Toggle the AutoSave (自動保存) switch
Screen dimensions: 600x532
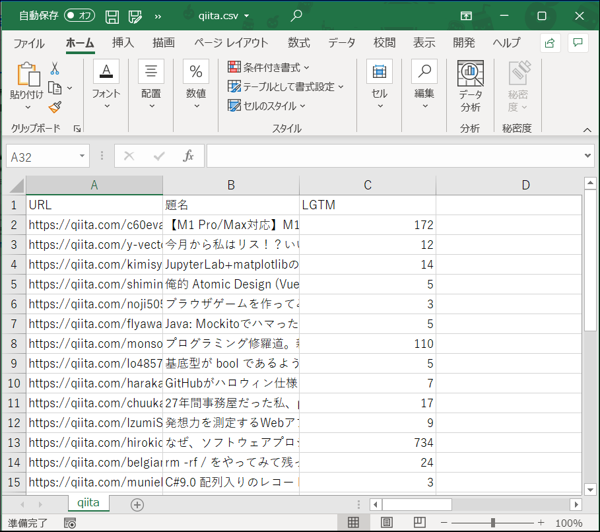[79, 16]
